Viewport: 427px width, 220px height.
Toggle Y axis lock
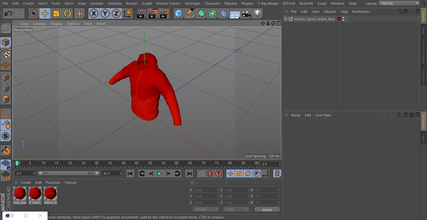(x=105, y=14)
